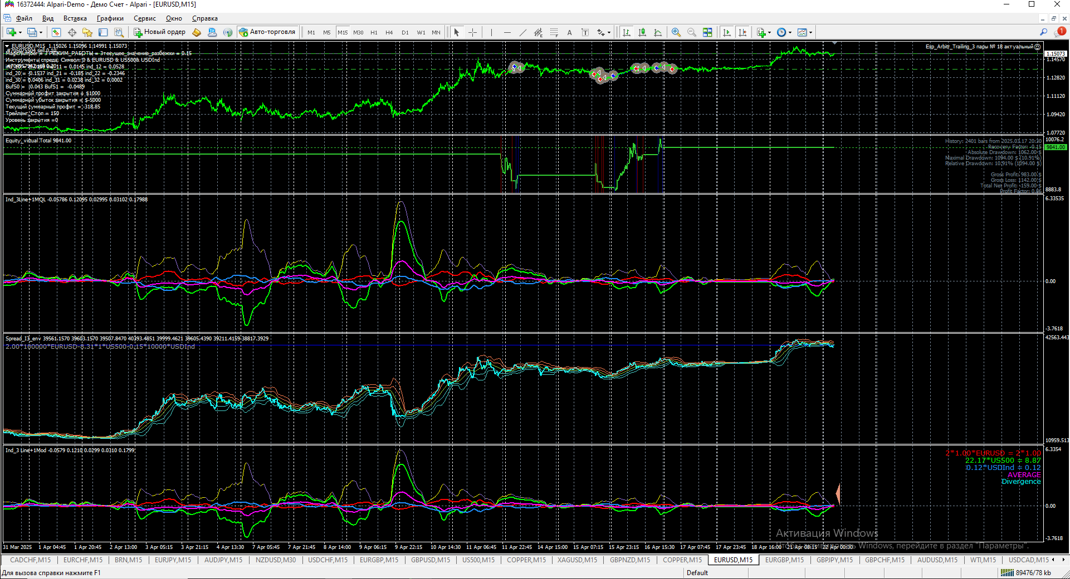Select the line chart display mode

pyautogui.click(x=658, y=32)
